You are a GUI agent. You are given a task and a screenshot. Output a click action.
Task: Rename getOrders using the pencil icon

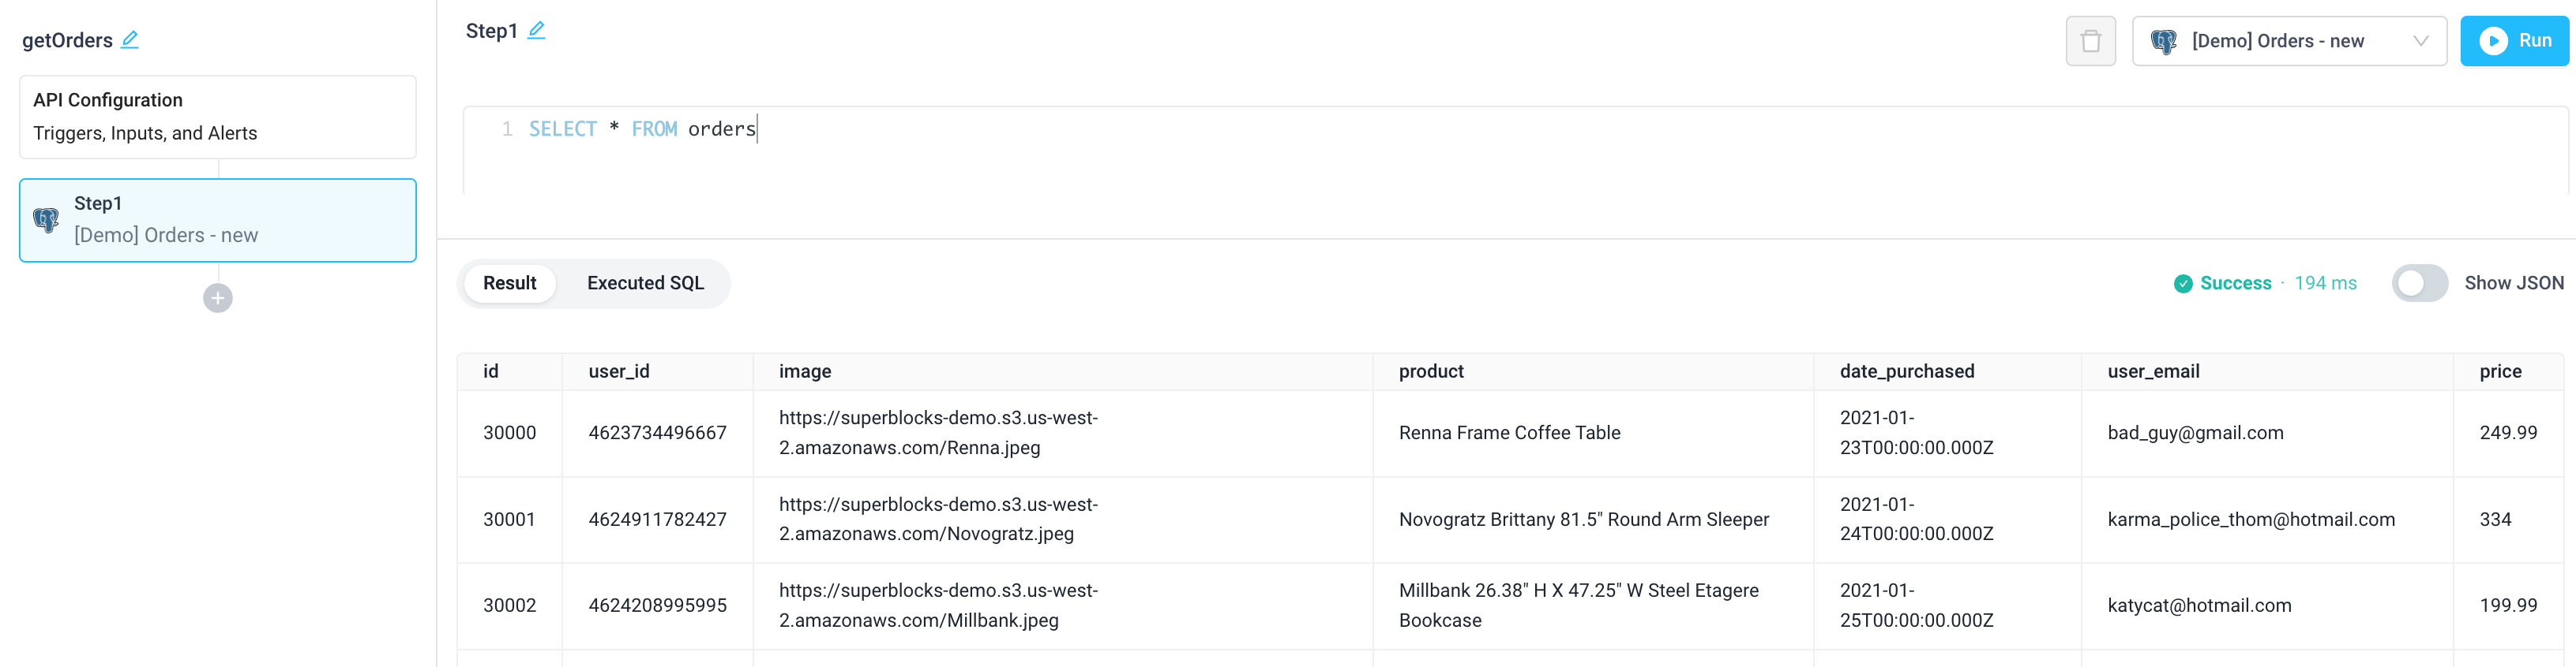point(129,40)
